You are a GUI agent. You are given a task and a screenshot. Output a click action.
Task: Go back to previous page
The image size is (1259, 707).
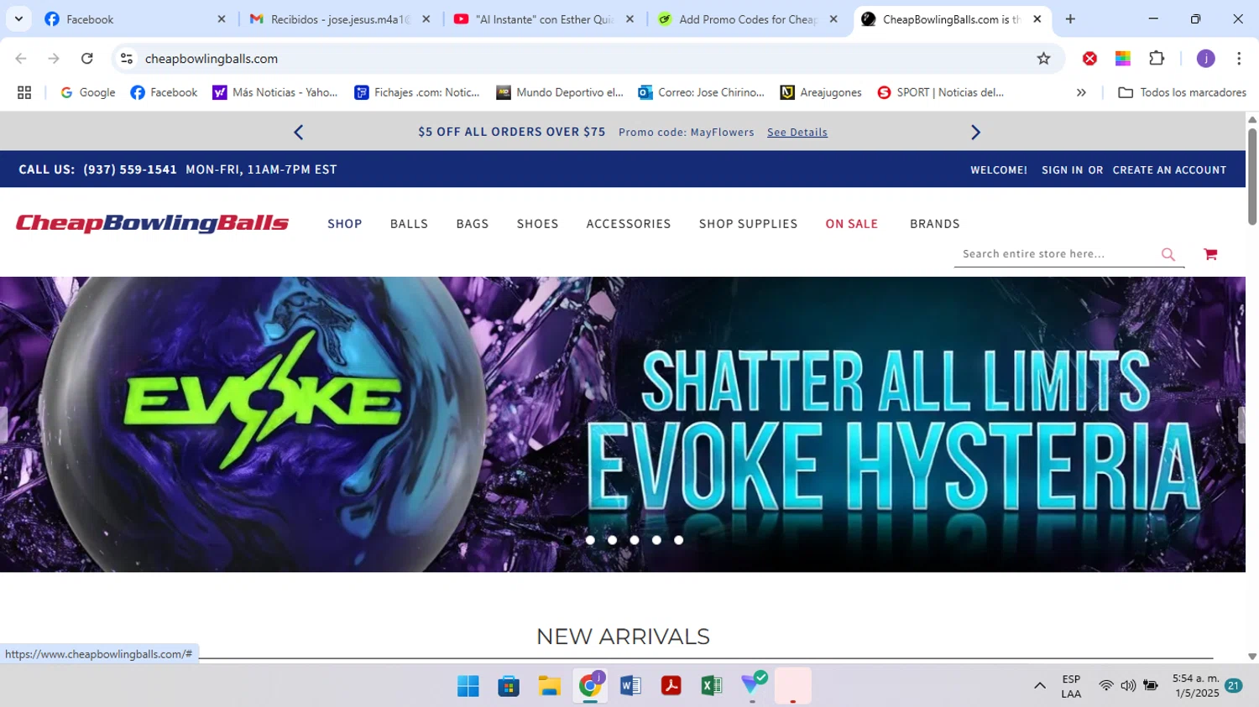point(21,59)
